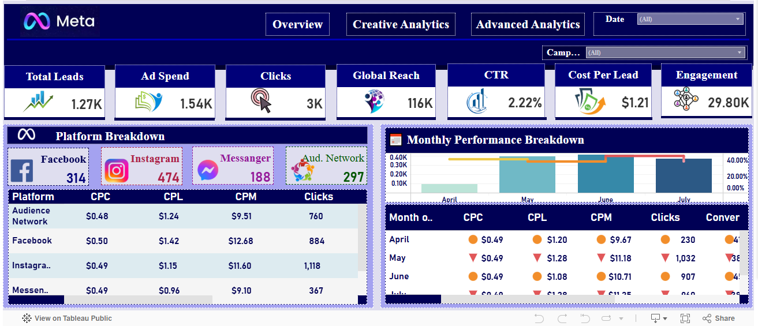Click the $1.24 CPL cell
758x330 pixels.
(169, 216)
